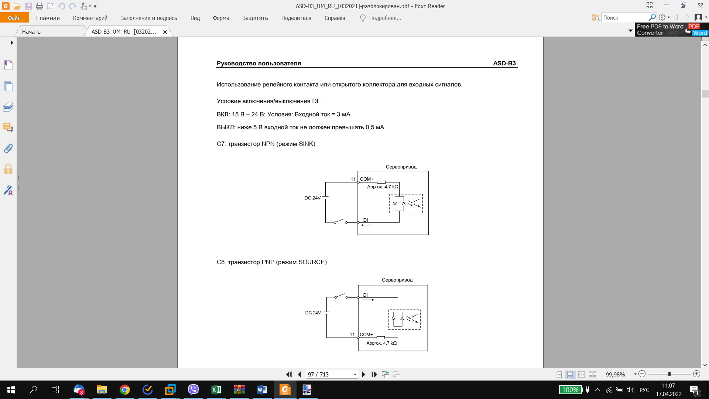Toggle continuous page view mode
709x399 pixels.
pyautogui.click(x=570, y=374)
